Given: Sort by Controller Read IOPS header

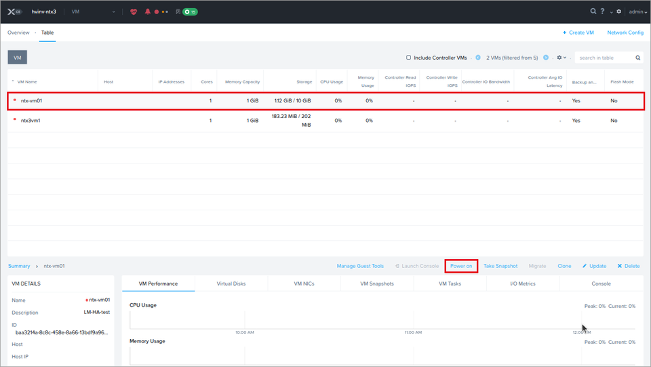Looking at the screenshot, I should click(x=400, y=81).
